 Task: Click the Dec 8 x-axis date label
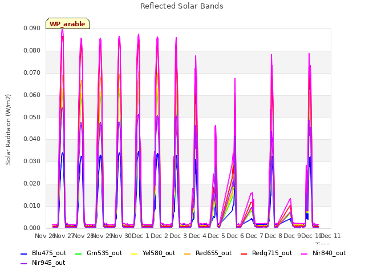click(x=274, y=236)
